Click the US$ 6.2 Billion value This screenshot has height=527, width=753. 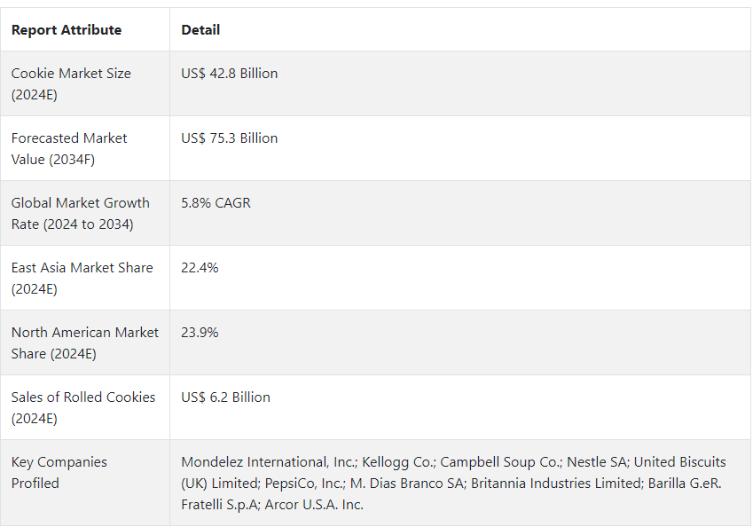(x=225, y=397)
